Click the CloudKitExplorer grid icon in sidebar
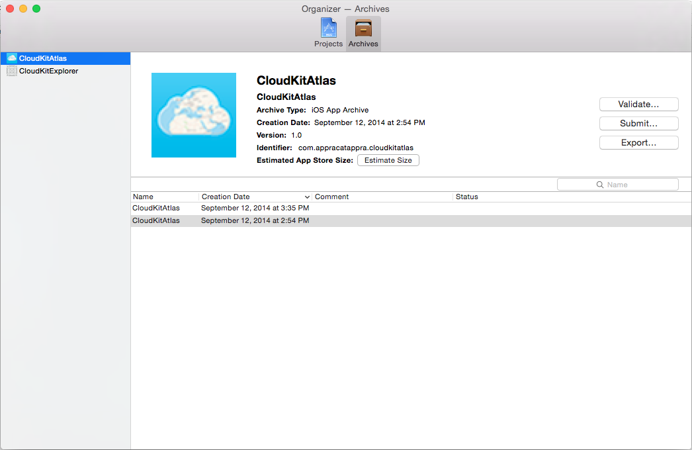The height and width of the screenshot is (450, 692). pyautogui.click(x=11, y=71)
